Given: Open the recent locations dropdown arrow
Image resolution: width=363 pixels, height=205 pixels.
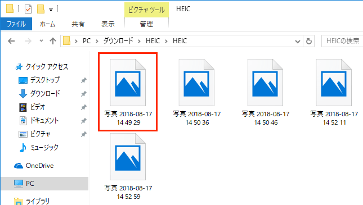Looking at the screenshot, I should click(41, 41).
